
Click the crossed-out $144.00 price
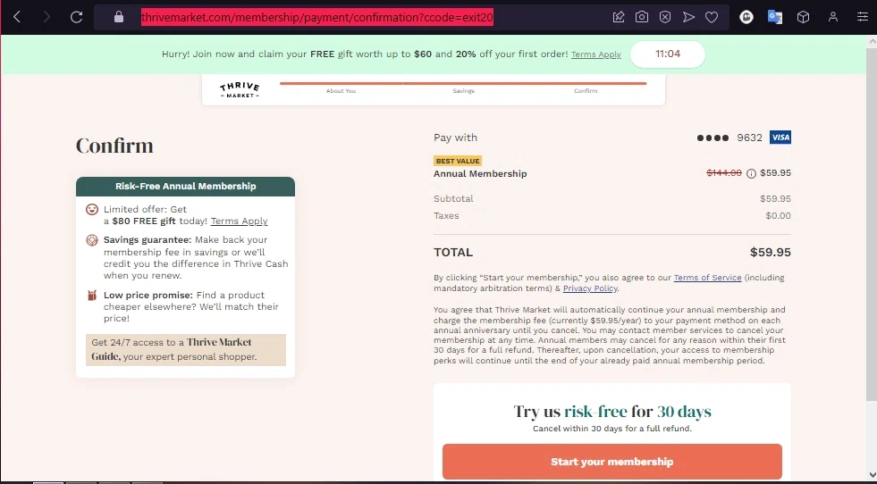click(x=724, y=173)
